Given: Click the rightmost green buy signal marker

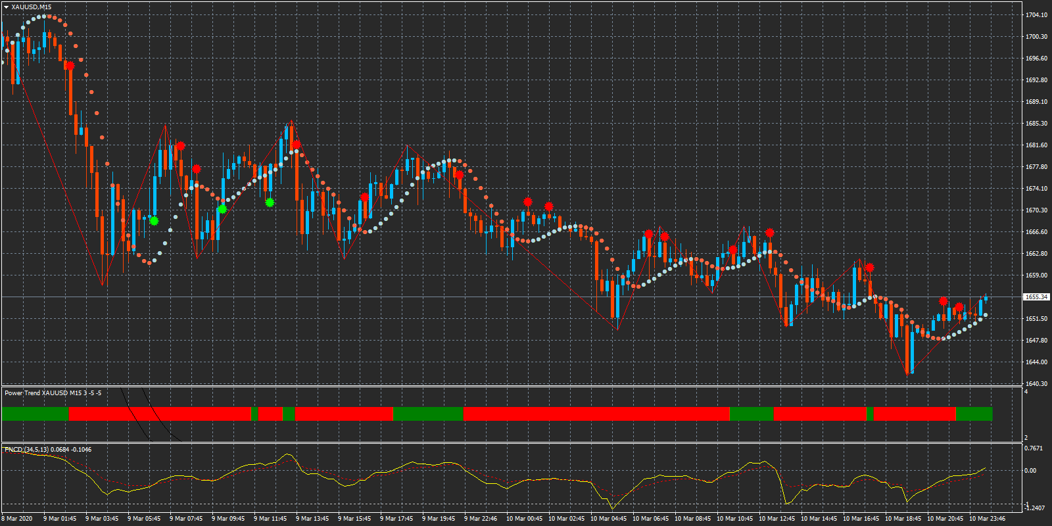Looking at the screenshot, I should pyautogui.click(x=270, y=203).
